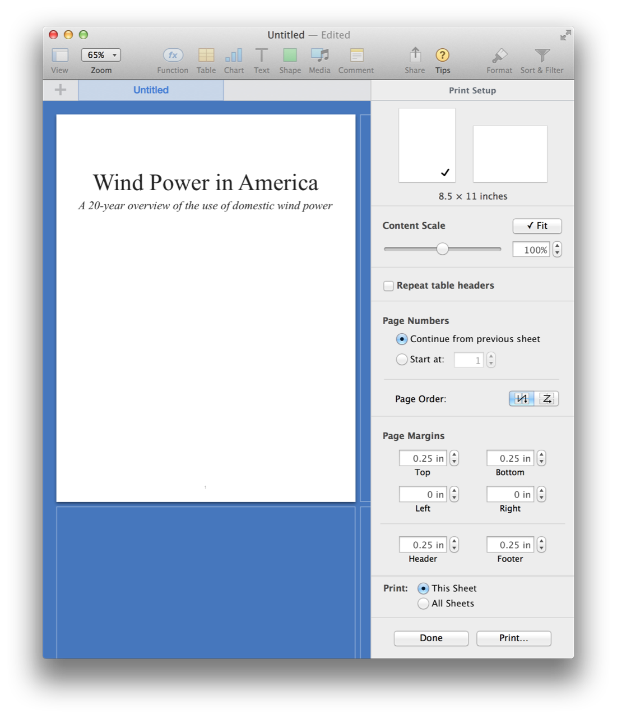Select landscape page orientation thumbnail

pyautogui.click(x=510, y=154)
